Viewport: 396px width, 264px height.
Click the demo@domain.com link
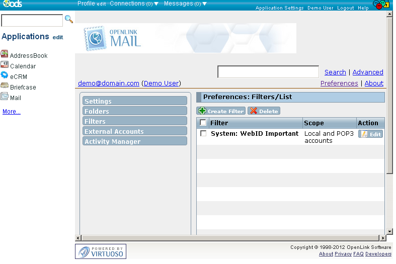click(109, 83)
